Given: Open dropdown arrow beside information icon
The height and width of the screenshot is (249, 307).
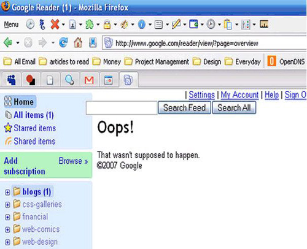Looking at the screenshot, I should point(150,25).
